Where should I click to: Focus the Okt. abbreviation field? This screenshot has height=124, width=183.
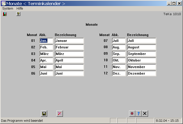(x=119, y=60)
